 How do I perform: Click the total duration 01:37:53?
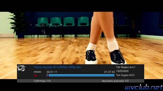coord(110,72)
